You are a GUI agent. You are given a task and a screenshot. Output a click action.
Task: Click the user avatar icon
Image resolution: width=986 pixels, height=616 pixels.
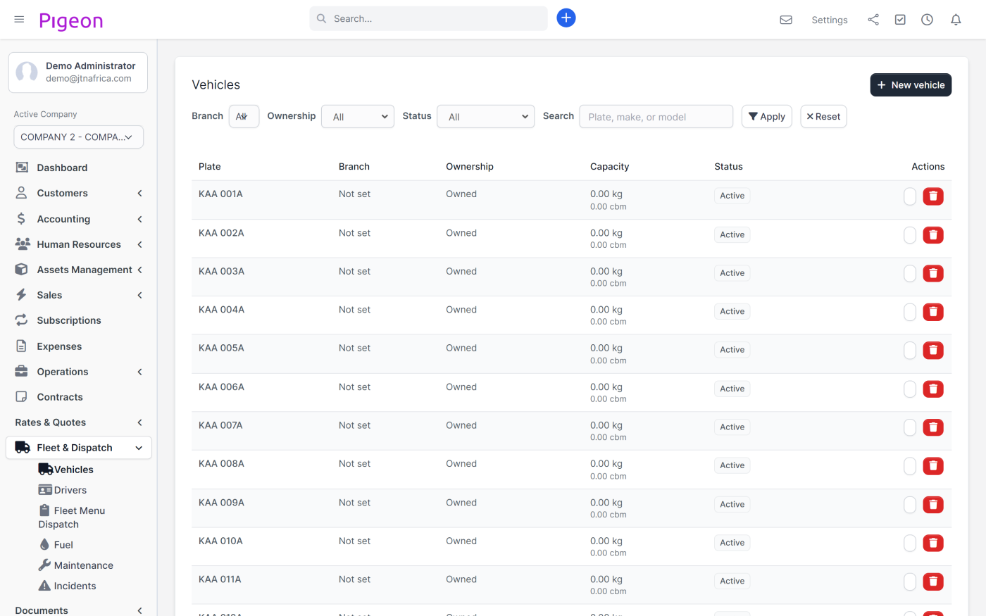tap(27, 72)
